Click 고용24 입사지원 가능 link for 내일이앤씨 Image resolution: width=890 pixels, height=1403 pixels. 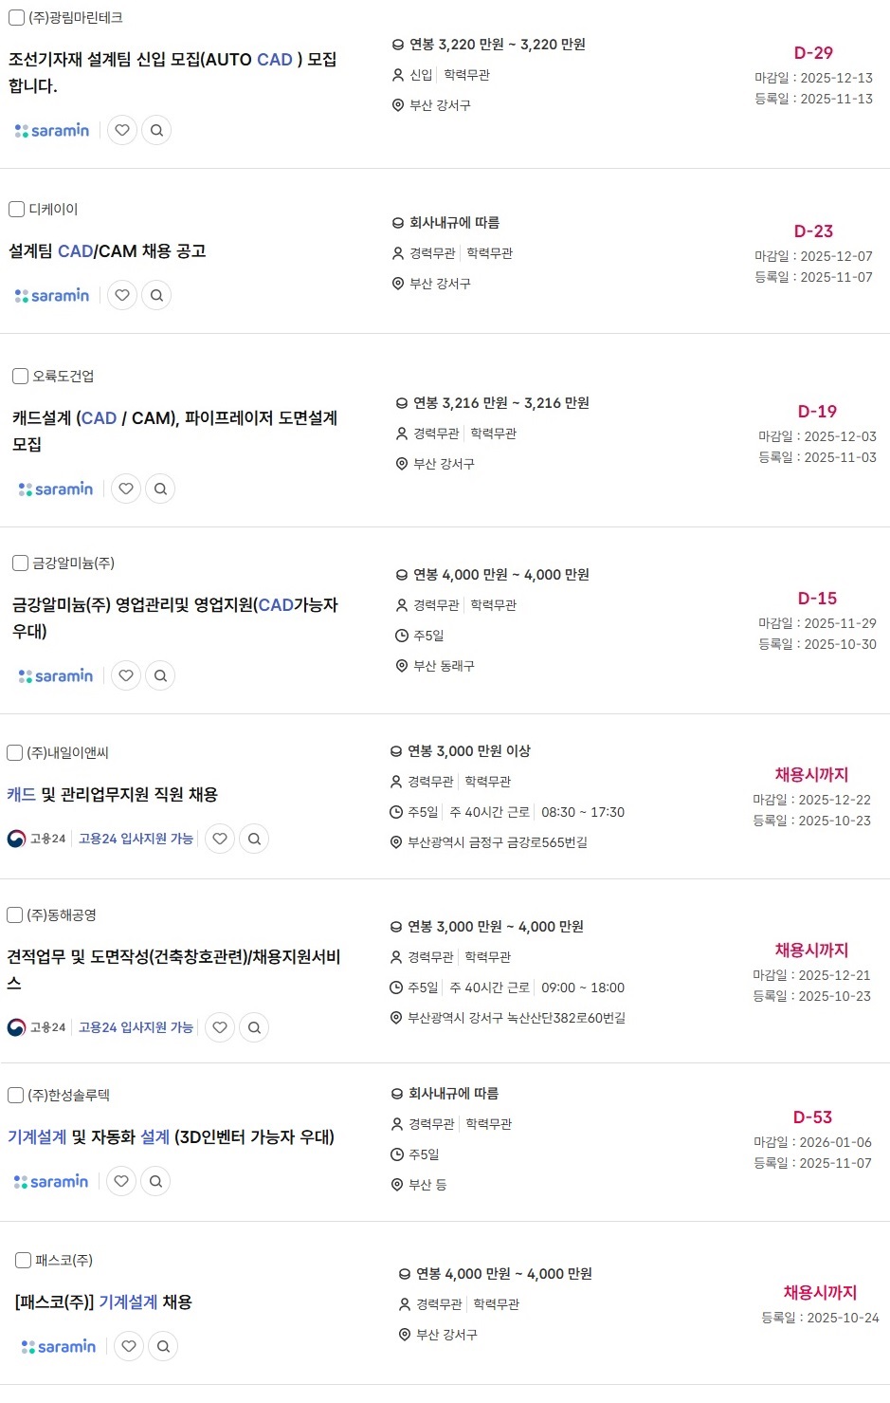136,839
